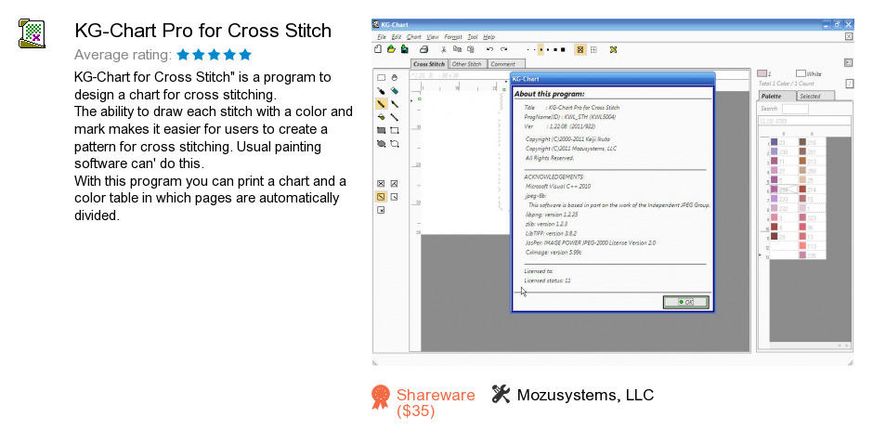Viewport: 873px width, 444px height.
Task: Select the teal eraser tool
Action: 395,91
